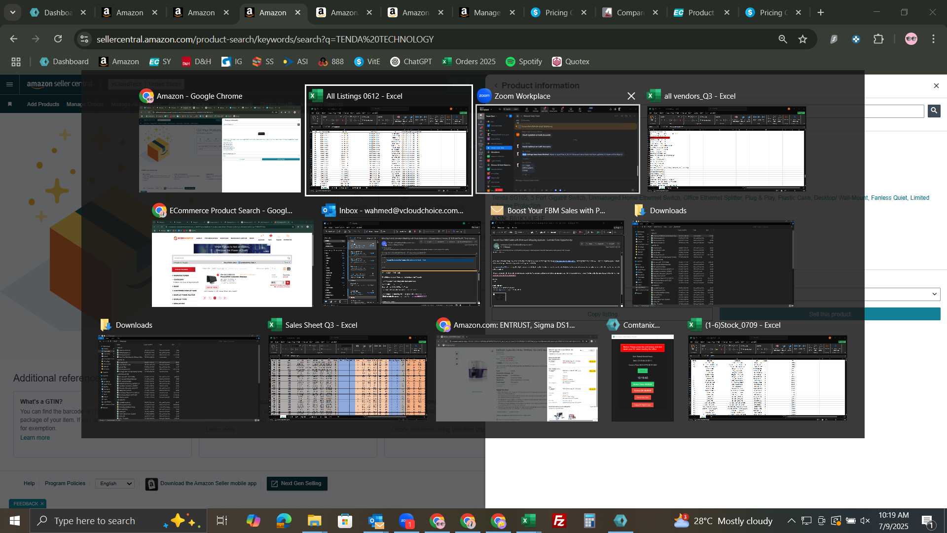This screenshot has height=533, width=947.
Task: Switch to Sales Sheet Q3 Excel thumbnail
Action: click(348, 378)
